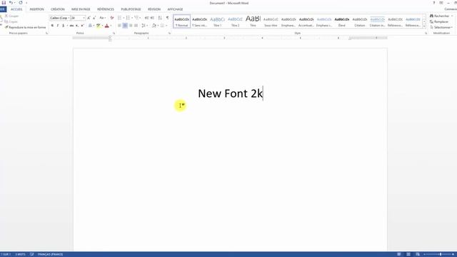The width and height of the screenshot is (457, 257).
Task: Click Remplacer replace button
Action: [439, 22]
